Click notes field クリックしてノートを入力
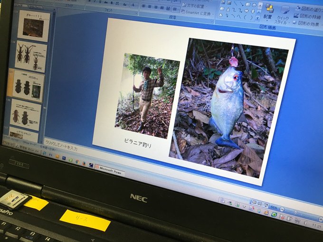 [61, 146]
